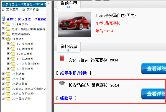
Task: Click the folder icon of 14 燃油系统
Action: (13, 49)
